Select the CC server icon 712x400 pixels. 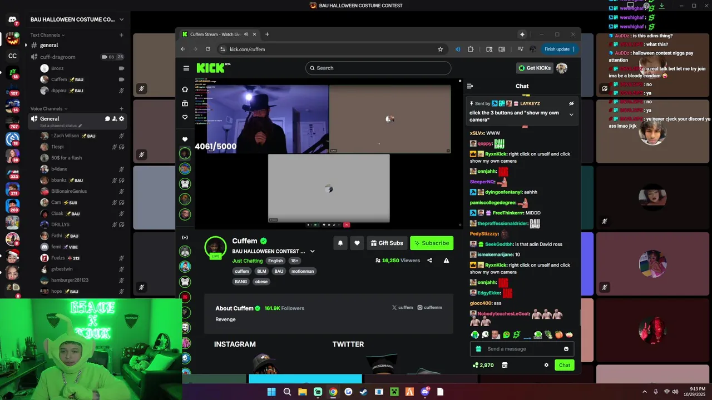click(12, 56)
